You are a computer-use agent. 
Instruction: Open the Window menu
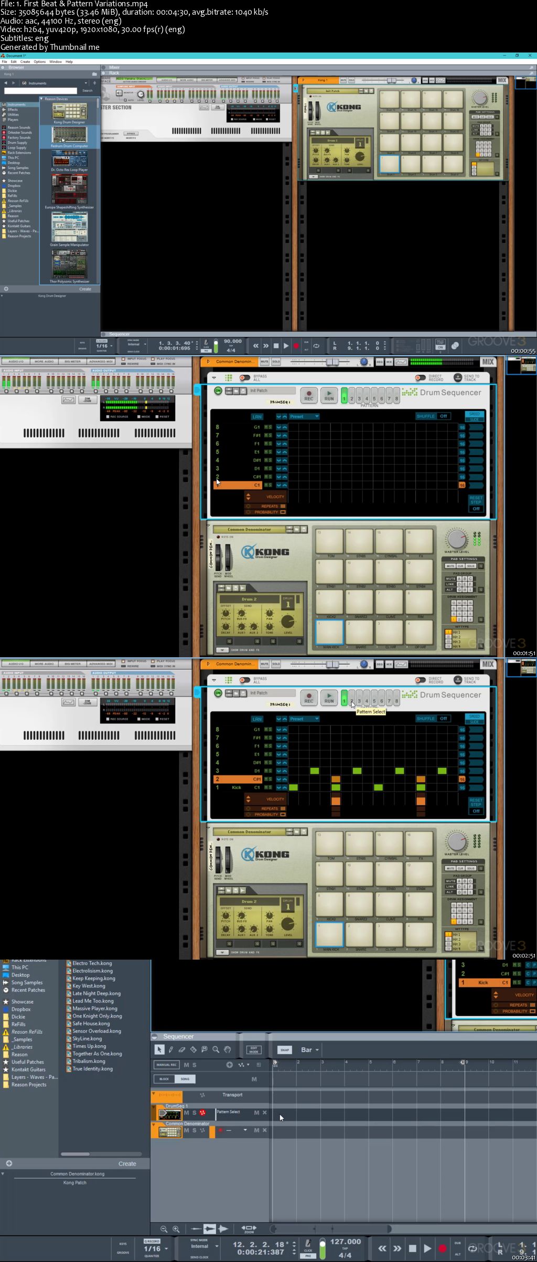pyautogui.click(x=55, y=62)
